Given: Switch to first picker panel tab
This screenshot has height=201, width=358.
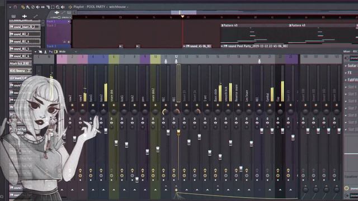Looking at the screenshot, I should pyautogui.click(x=13, y=16).
